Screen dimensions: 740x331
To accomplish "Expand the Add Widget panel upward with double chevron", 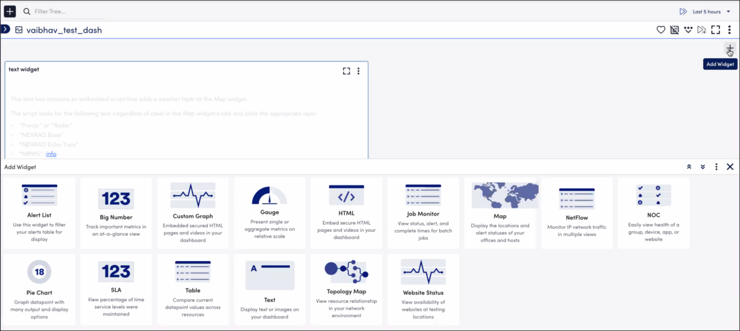I will (x=689, y=167).
